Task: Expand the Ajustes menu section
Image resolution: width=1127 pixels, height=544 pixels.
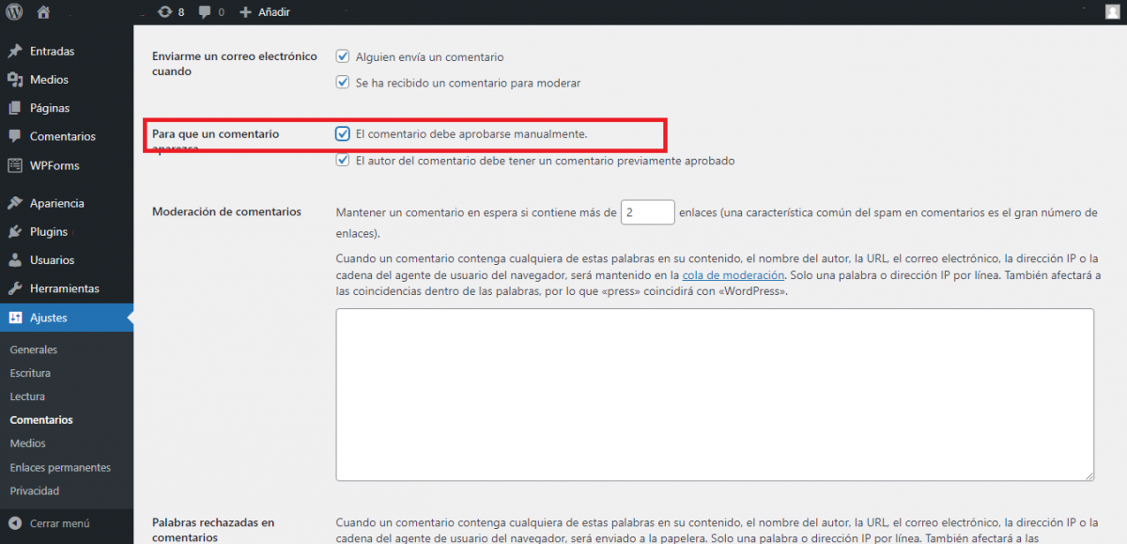Action: tap(49, 318)
